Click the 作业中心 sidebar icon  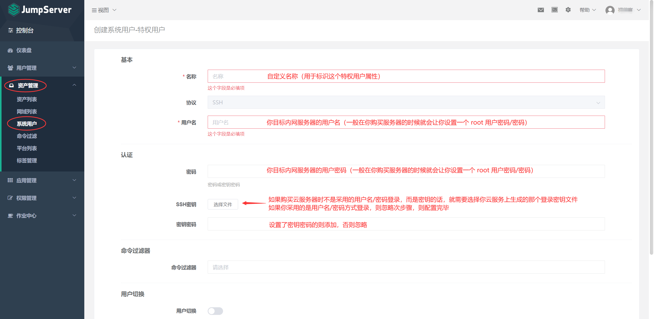point(10,216)
